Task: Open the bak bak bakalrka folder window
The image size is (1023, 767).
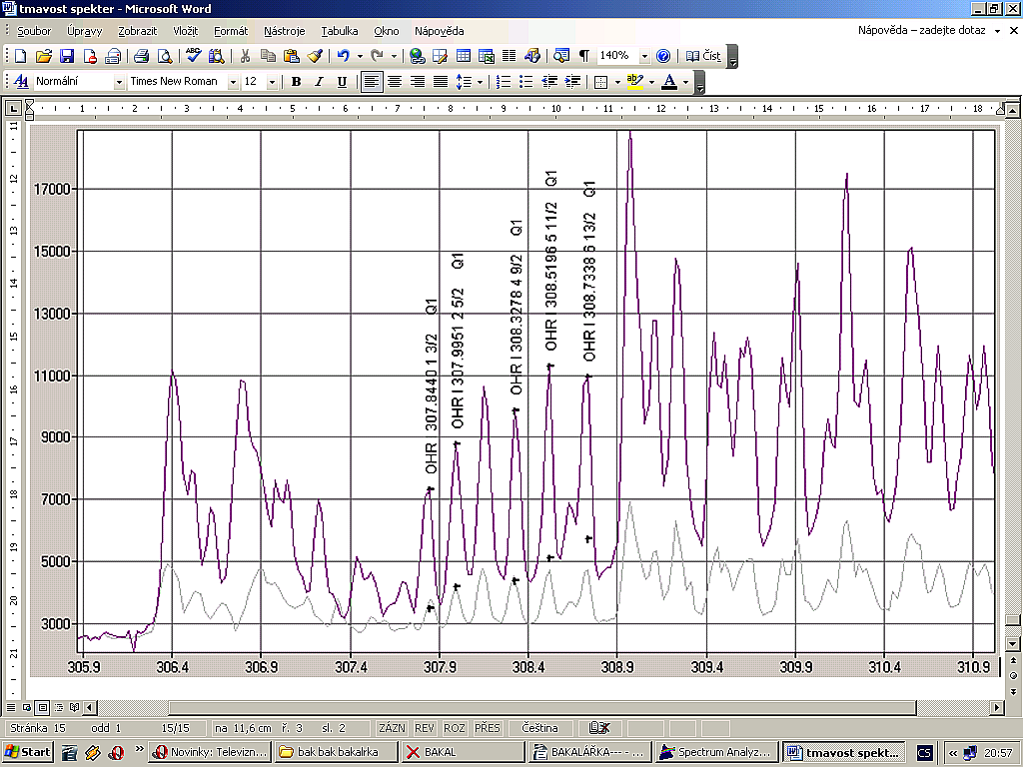Action: pyautogui.click(x=336, y=752)
